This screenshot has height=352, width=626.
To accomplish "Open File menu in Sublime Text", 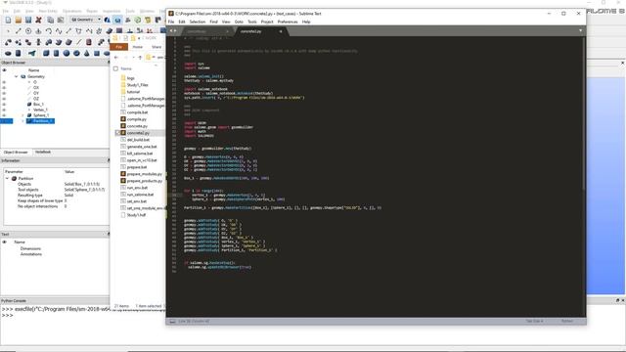I will pyautogui.click(x=171, y=22).
